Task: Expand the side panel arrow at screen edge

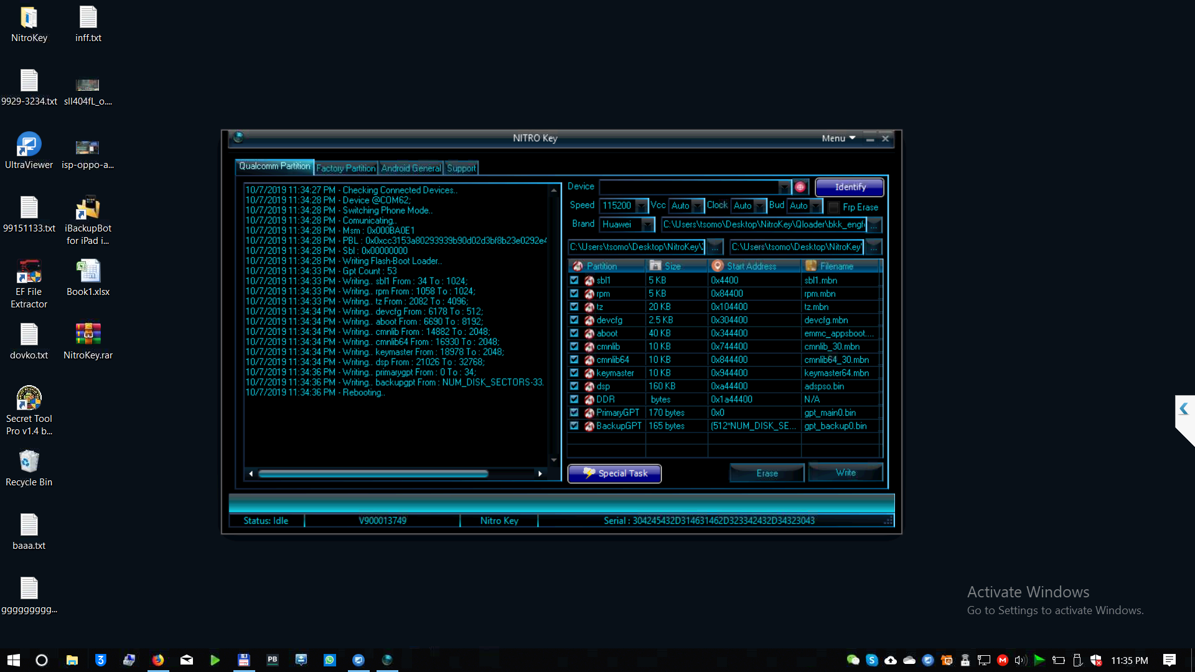Action: [x=1184, y=409]
